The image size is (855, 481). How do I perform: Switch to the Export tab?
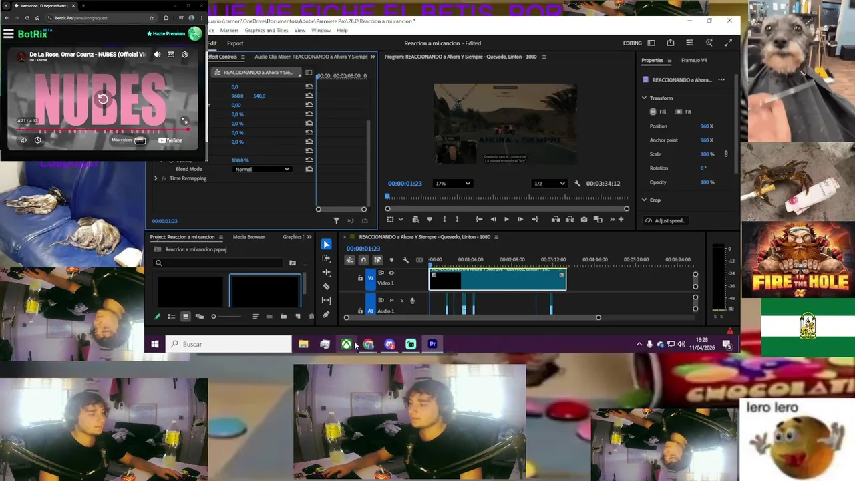[235, 43]
